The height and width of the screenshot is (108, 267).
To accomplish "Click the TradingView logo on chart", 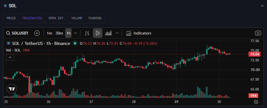I will pyautogui.click(x=12, y=89).
